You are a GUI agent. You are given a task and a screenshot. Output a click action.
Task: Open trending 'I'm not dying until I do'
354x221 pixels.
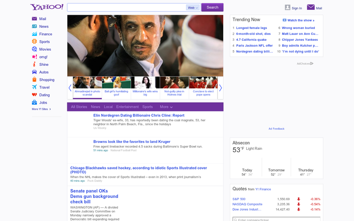coord(300,52)
